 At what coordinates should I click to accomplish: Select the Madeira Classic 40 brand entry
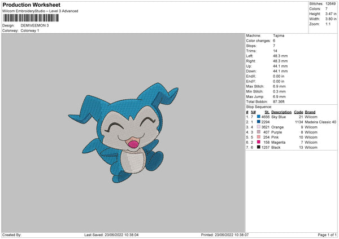320,122
